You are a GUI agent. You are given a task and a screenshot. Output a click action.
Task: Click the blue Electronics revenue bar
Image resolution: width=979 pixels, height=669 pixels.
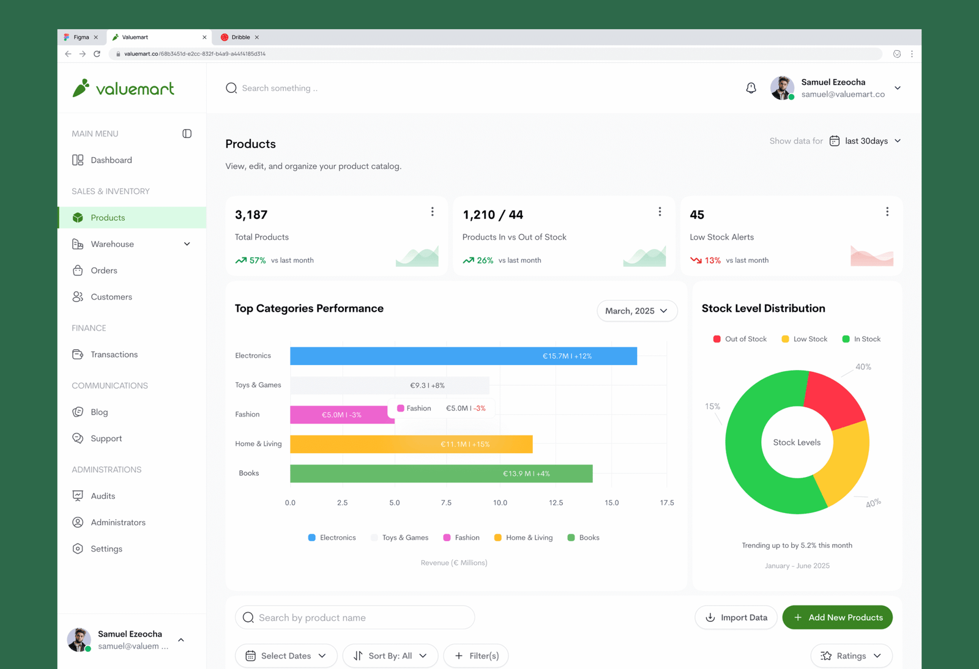pyautogui.click(x=463, y=356)
